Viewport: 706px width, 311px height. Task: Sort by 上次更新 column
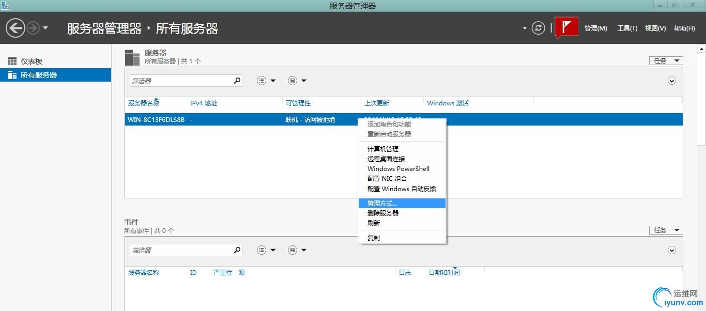tap(377, 103)
